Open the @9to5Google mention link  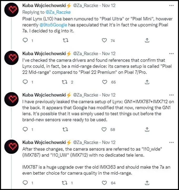click(x=53, y=25)
